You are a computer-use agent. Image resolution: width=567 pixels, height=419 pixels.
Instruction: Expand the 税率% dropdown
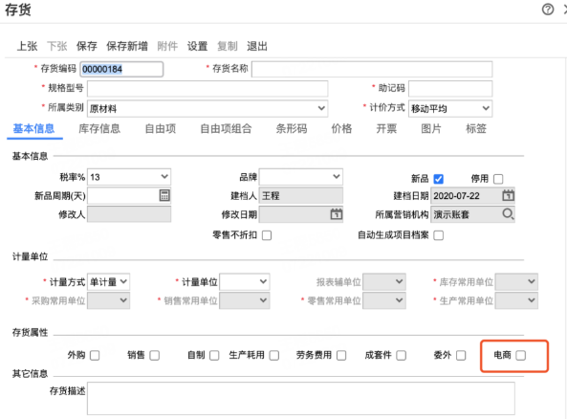[x=129, y=177]
